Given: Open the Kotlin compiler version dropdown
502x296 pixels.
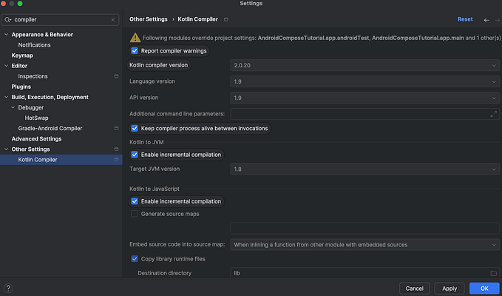Looking at the screenshot, I should (364, 65).
